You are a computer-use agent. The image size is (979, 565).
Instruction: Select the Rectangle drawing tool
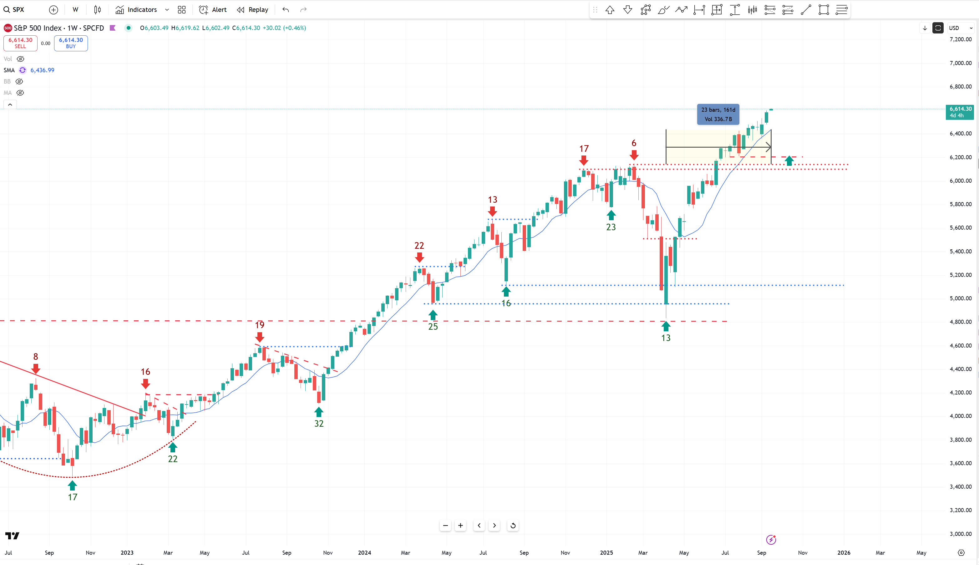824,10
